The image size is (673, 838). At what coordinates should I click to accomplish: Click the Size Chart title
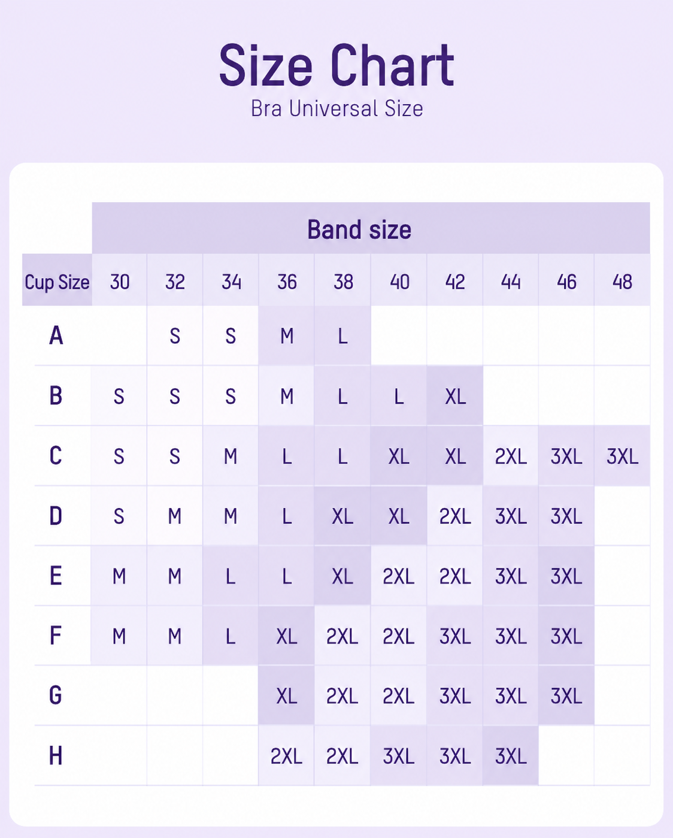click(x=336, y=65)
